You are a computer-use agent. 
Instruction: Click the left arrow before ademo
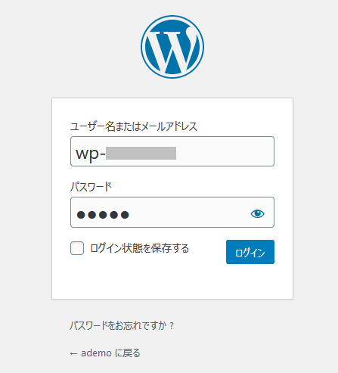click(x=73, y=354)
